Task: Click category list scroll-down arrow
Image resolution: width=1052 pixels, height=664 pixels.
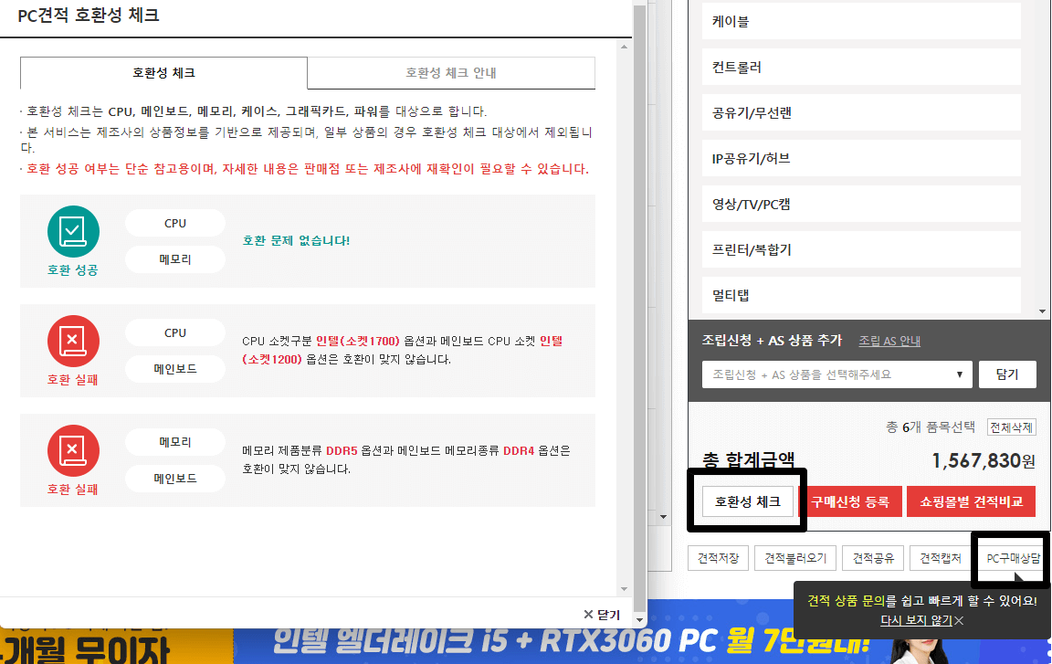Action: coord(1042,311)
